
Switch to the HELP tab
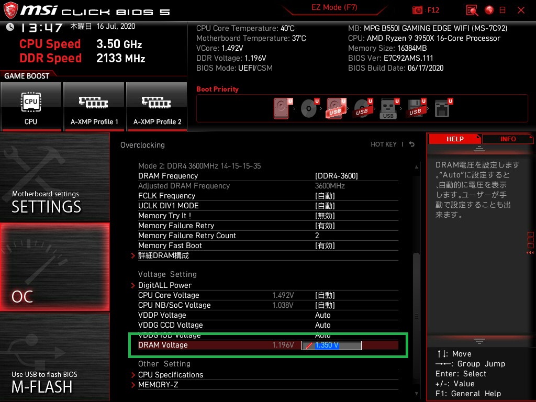[x=455, y=139]
